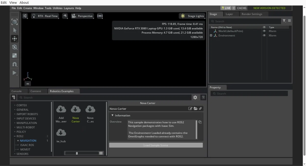Open the viewport show/hide eye menu

pos(65,16)
